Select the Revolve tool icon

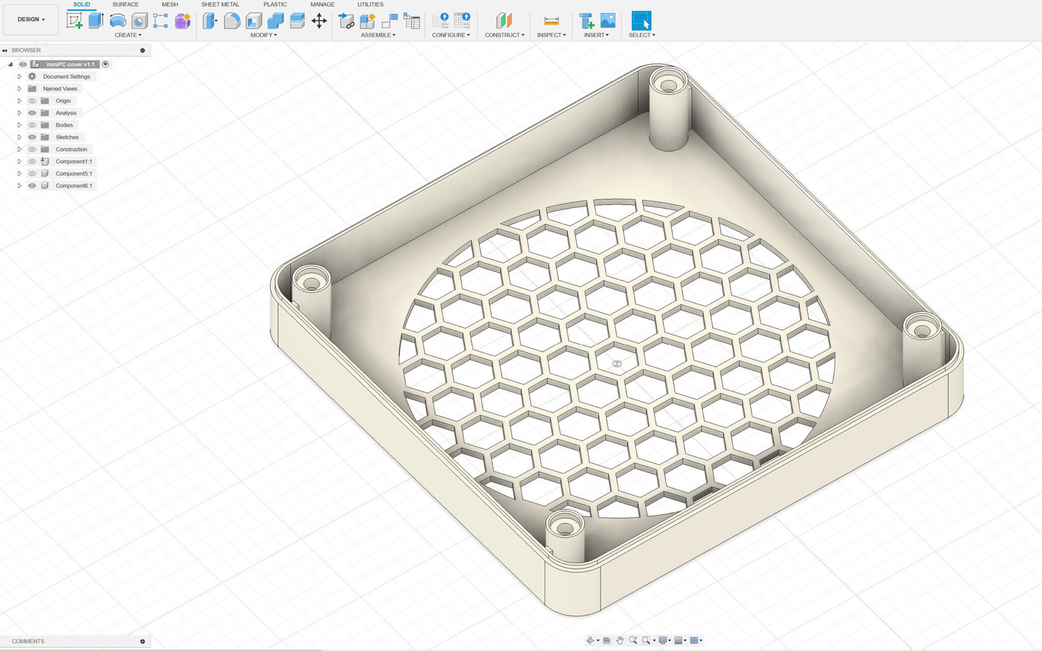(x=118, y=21)
